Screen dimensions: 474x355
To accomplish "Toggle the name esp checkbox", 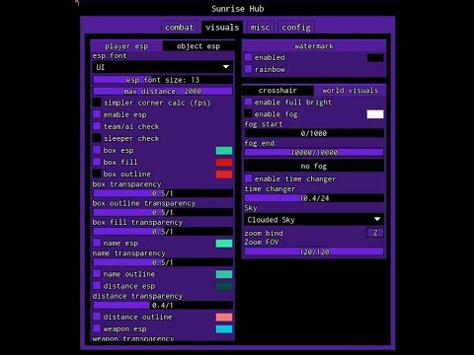I will click(97, 243).
